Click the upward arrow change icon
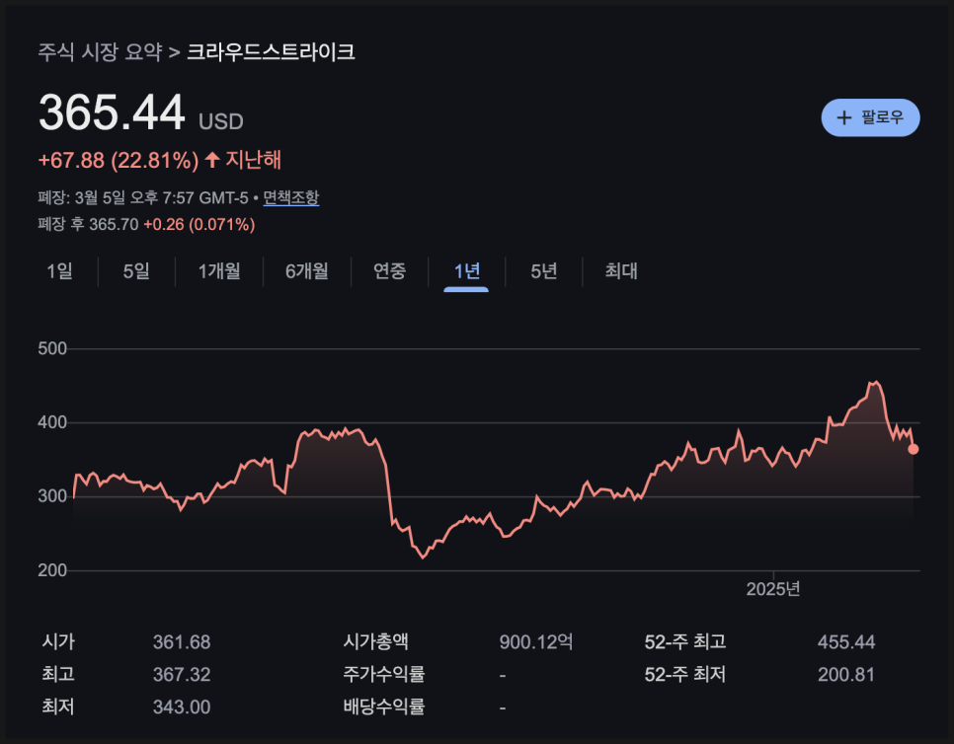 pyautogui.click(x=211, y=160)
